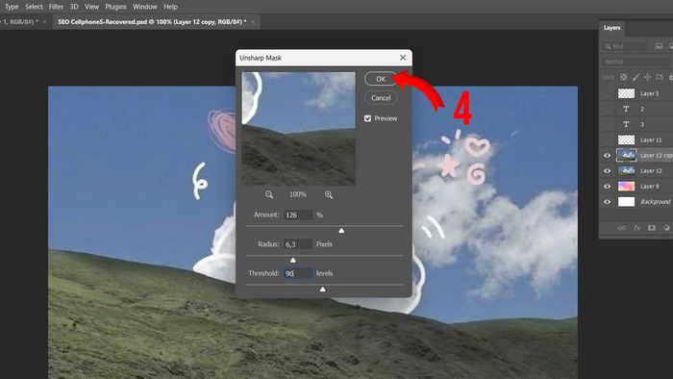
Task: Select Layer 5 thumbnail
Action: point(626,93)
